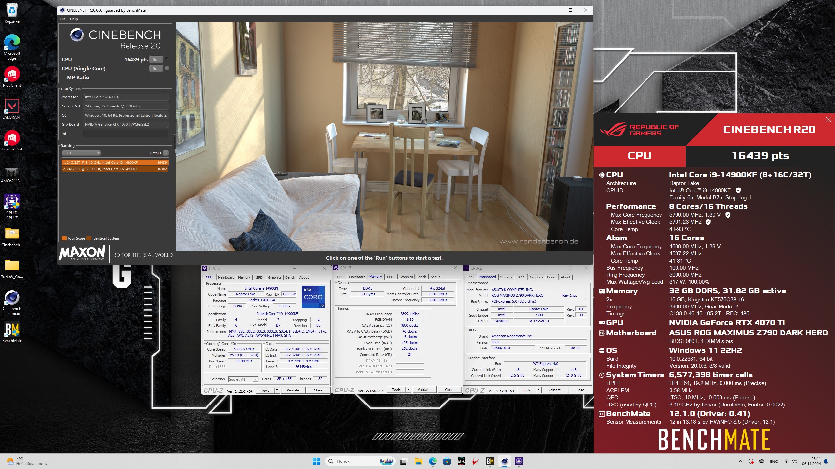
Task: Select the Cinebench... folder on desktop
Action: [x=12, y=237]
